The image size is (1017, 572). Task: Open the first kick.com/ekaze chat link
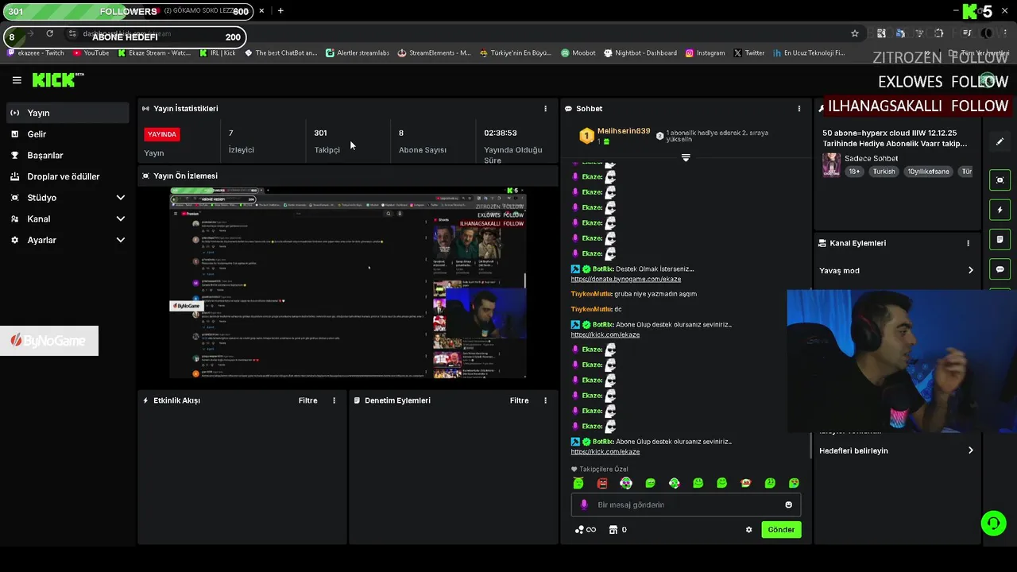(605, 334)
